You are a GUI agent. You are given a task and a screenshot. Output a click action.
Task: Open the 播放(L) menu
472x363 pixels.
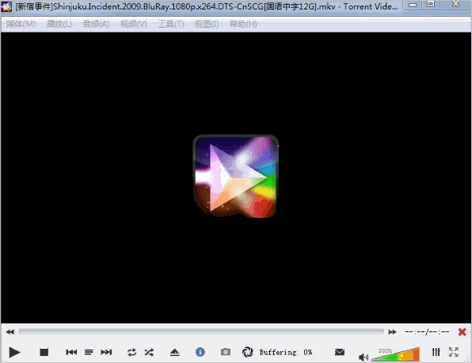[59, 24]
